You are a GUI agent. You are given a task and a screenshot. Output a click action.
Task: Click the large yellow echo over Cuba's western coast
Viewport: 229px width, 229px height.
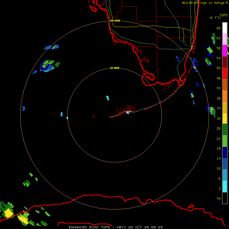(8, 213)
